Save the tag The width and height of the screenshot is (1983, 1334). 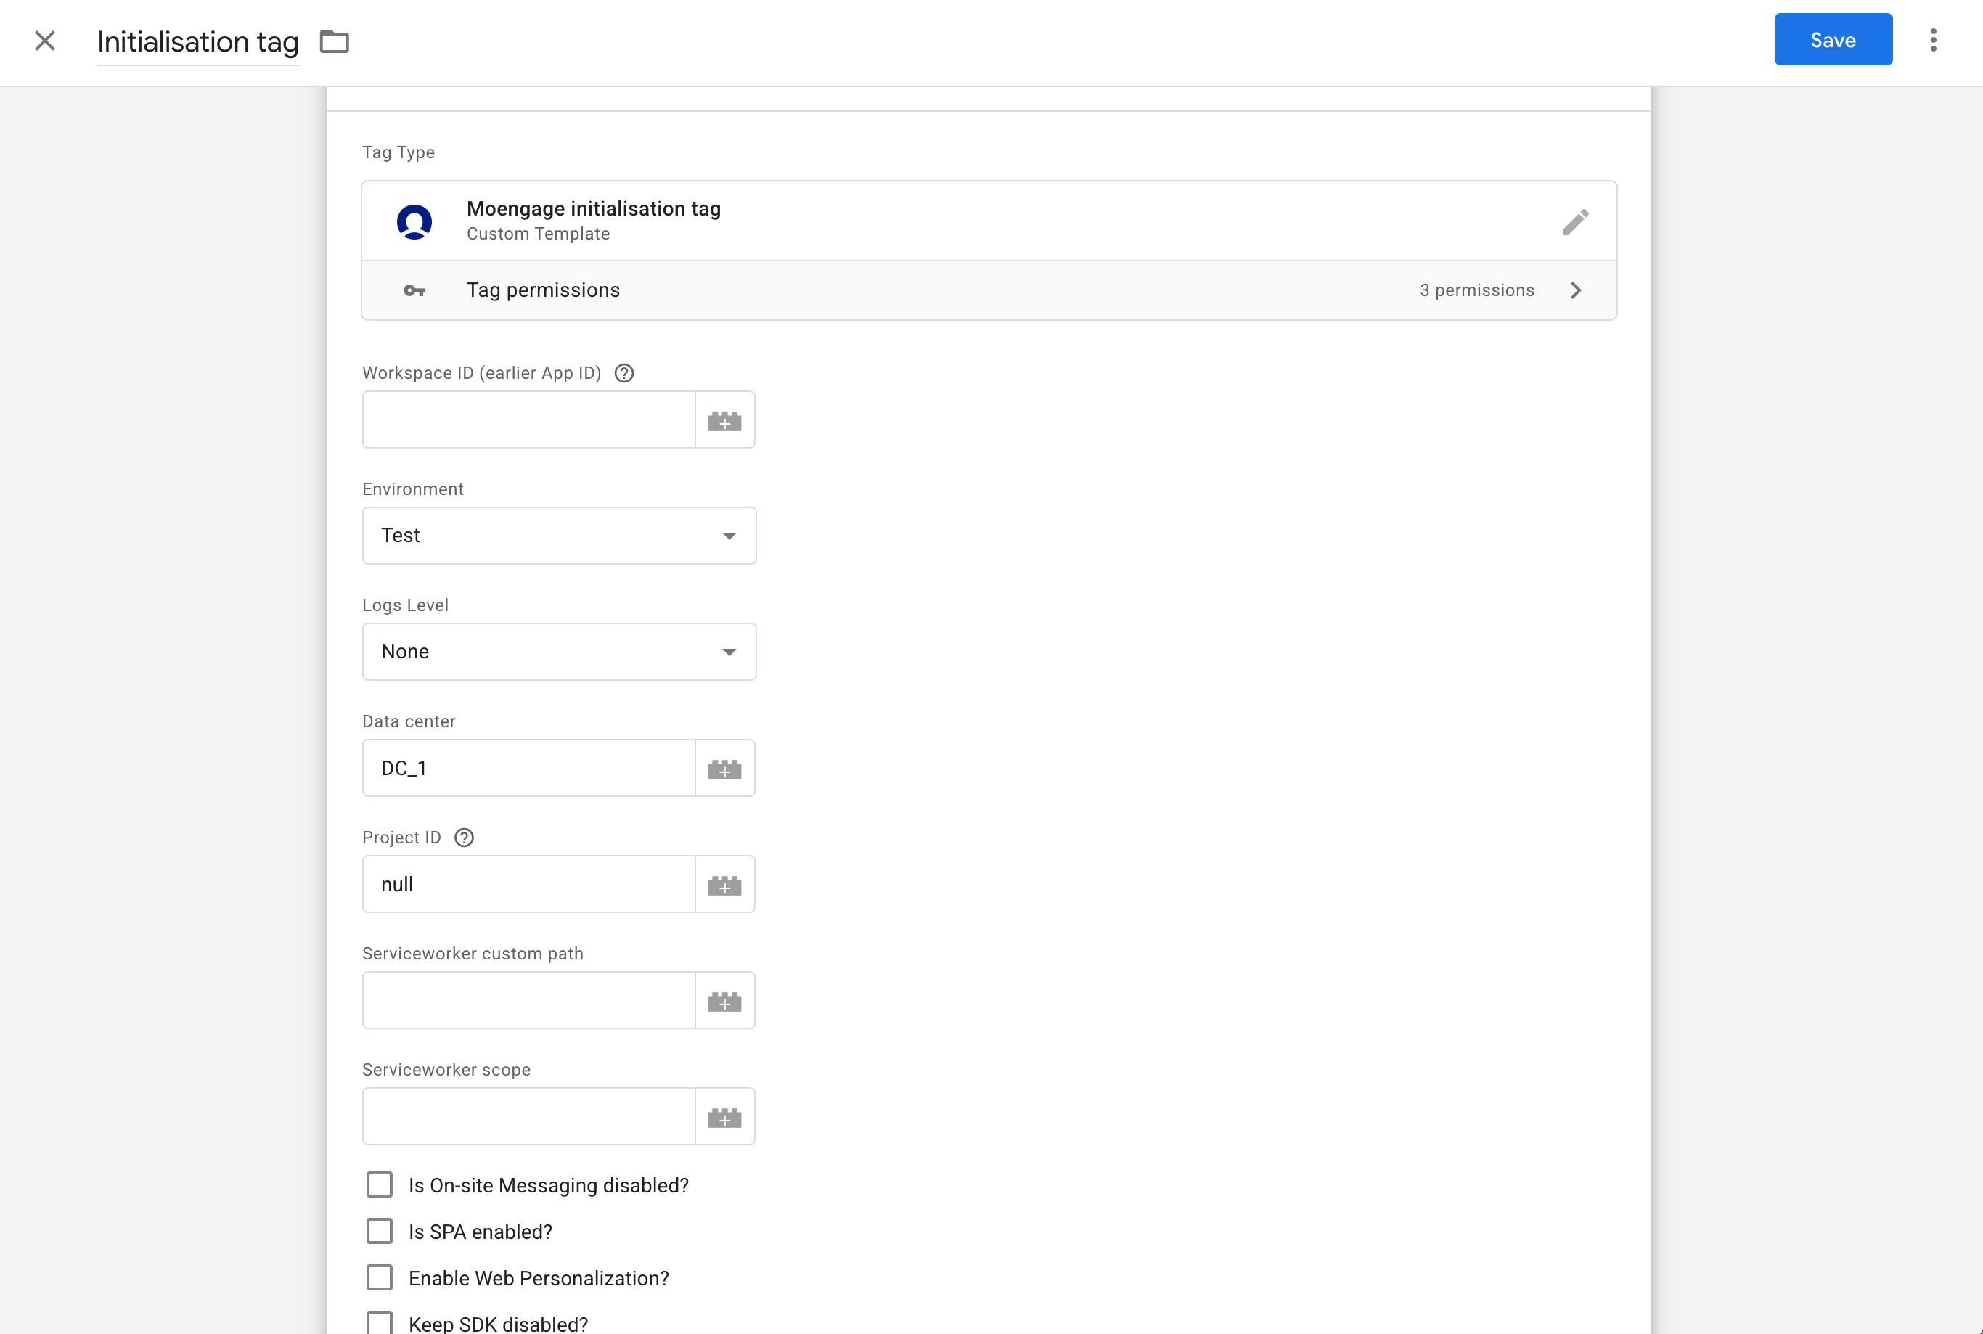[x=1833, y=40]
